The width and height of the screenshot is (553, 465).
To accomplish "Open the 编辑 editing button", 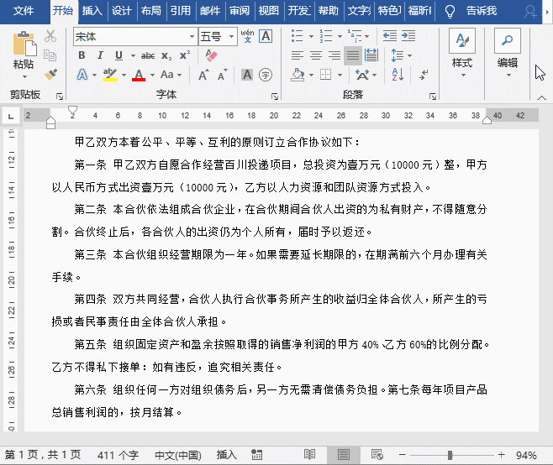I will 508,53.
